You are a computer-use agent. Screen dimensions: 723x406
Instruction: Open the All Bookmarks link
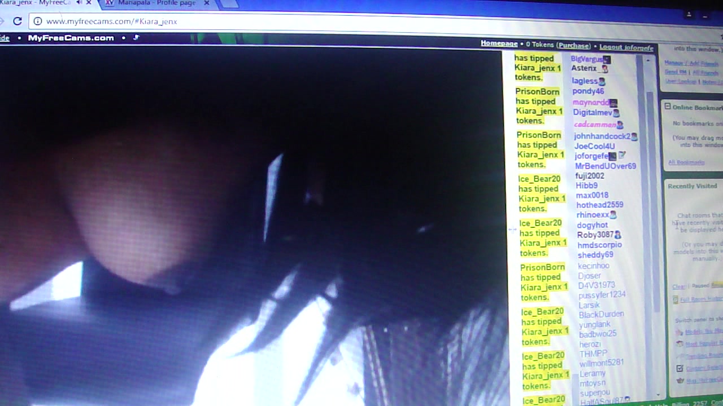click(x=686, y=162)
